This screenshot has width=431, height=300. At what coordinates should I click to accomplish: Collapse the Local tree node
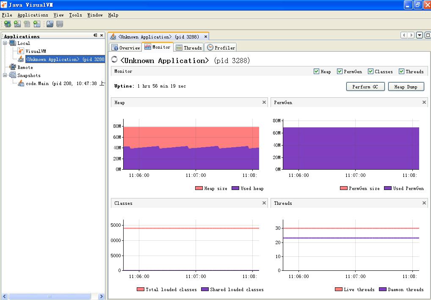5,43
